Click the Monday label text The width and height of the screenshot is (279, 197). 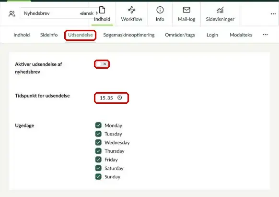click(113, 125)
